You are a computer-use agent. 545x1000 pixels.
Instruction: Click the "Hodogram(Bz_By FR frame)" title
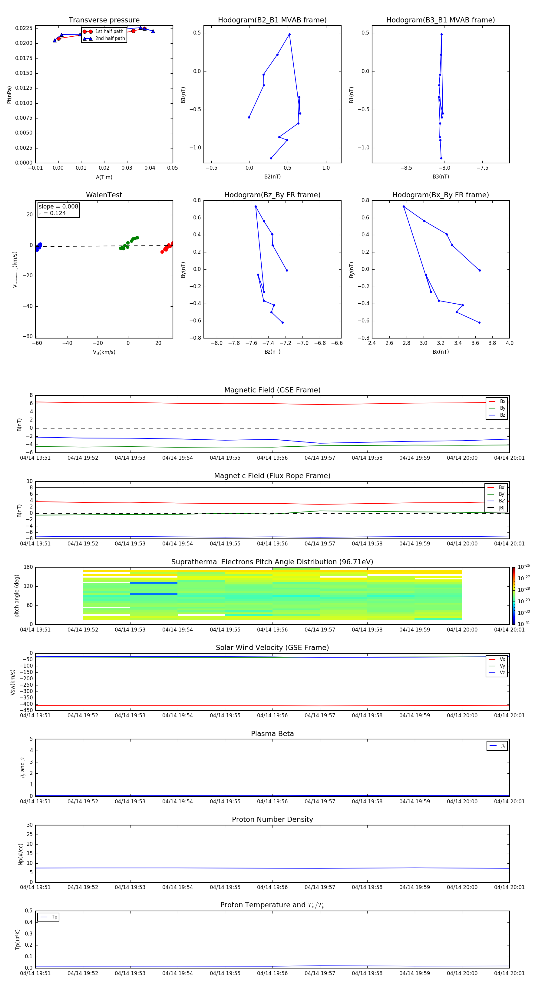[x=272, y=195]
